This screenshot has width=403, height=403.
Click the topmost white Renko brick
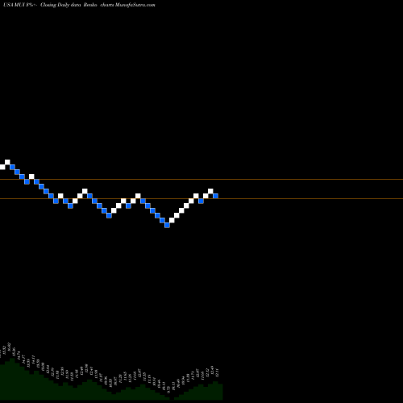(7, 162)
